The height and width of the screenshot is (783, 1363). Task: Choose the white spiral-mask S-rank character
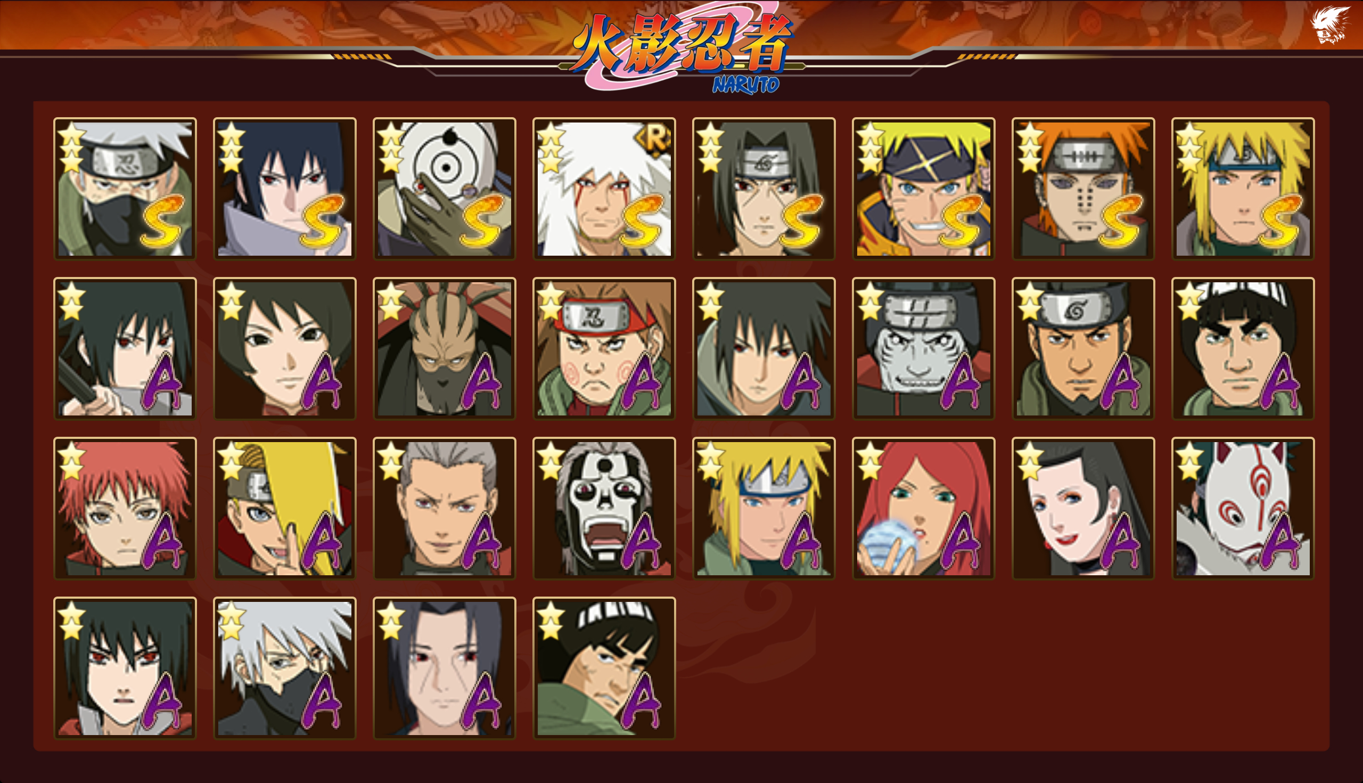(x=444, y=188)
